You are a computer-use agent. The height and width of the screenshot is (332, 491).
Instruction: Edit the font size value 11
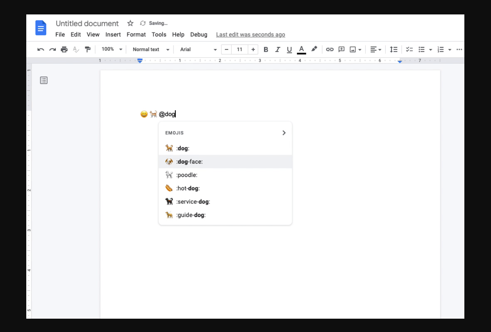pyautogui.click(x=240, y=50)
